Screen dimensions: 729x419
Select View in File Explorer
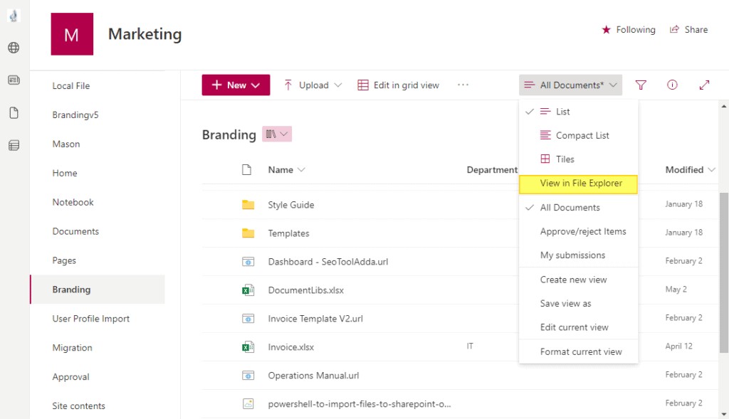tap(580, 184)
